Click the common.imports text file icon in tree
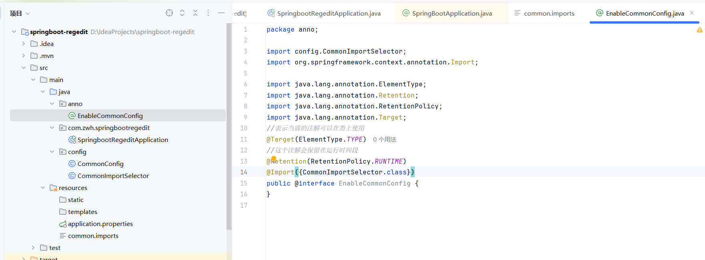Viewport: 705px width, 260px height. [63, 236]
